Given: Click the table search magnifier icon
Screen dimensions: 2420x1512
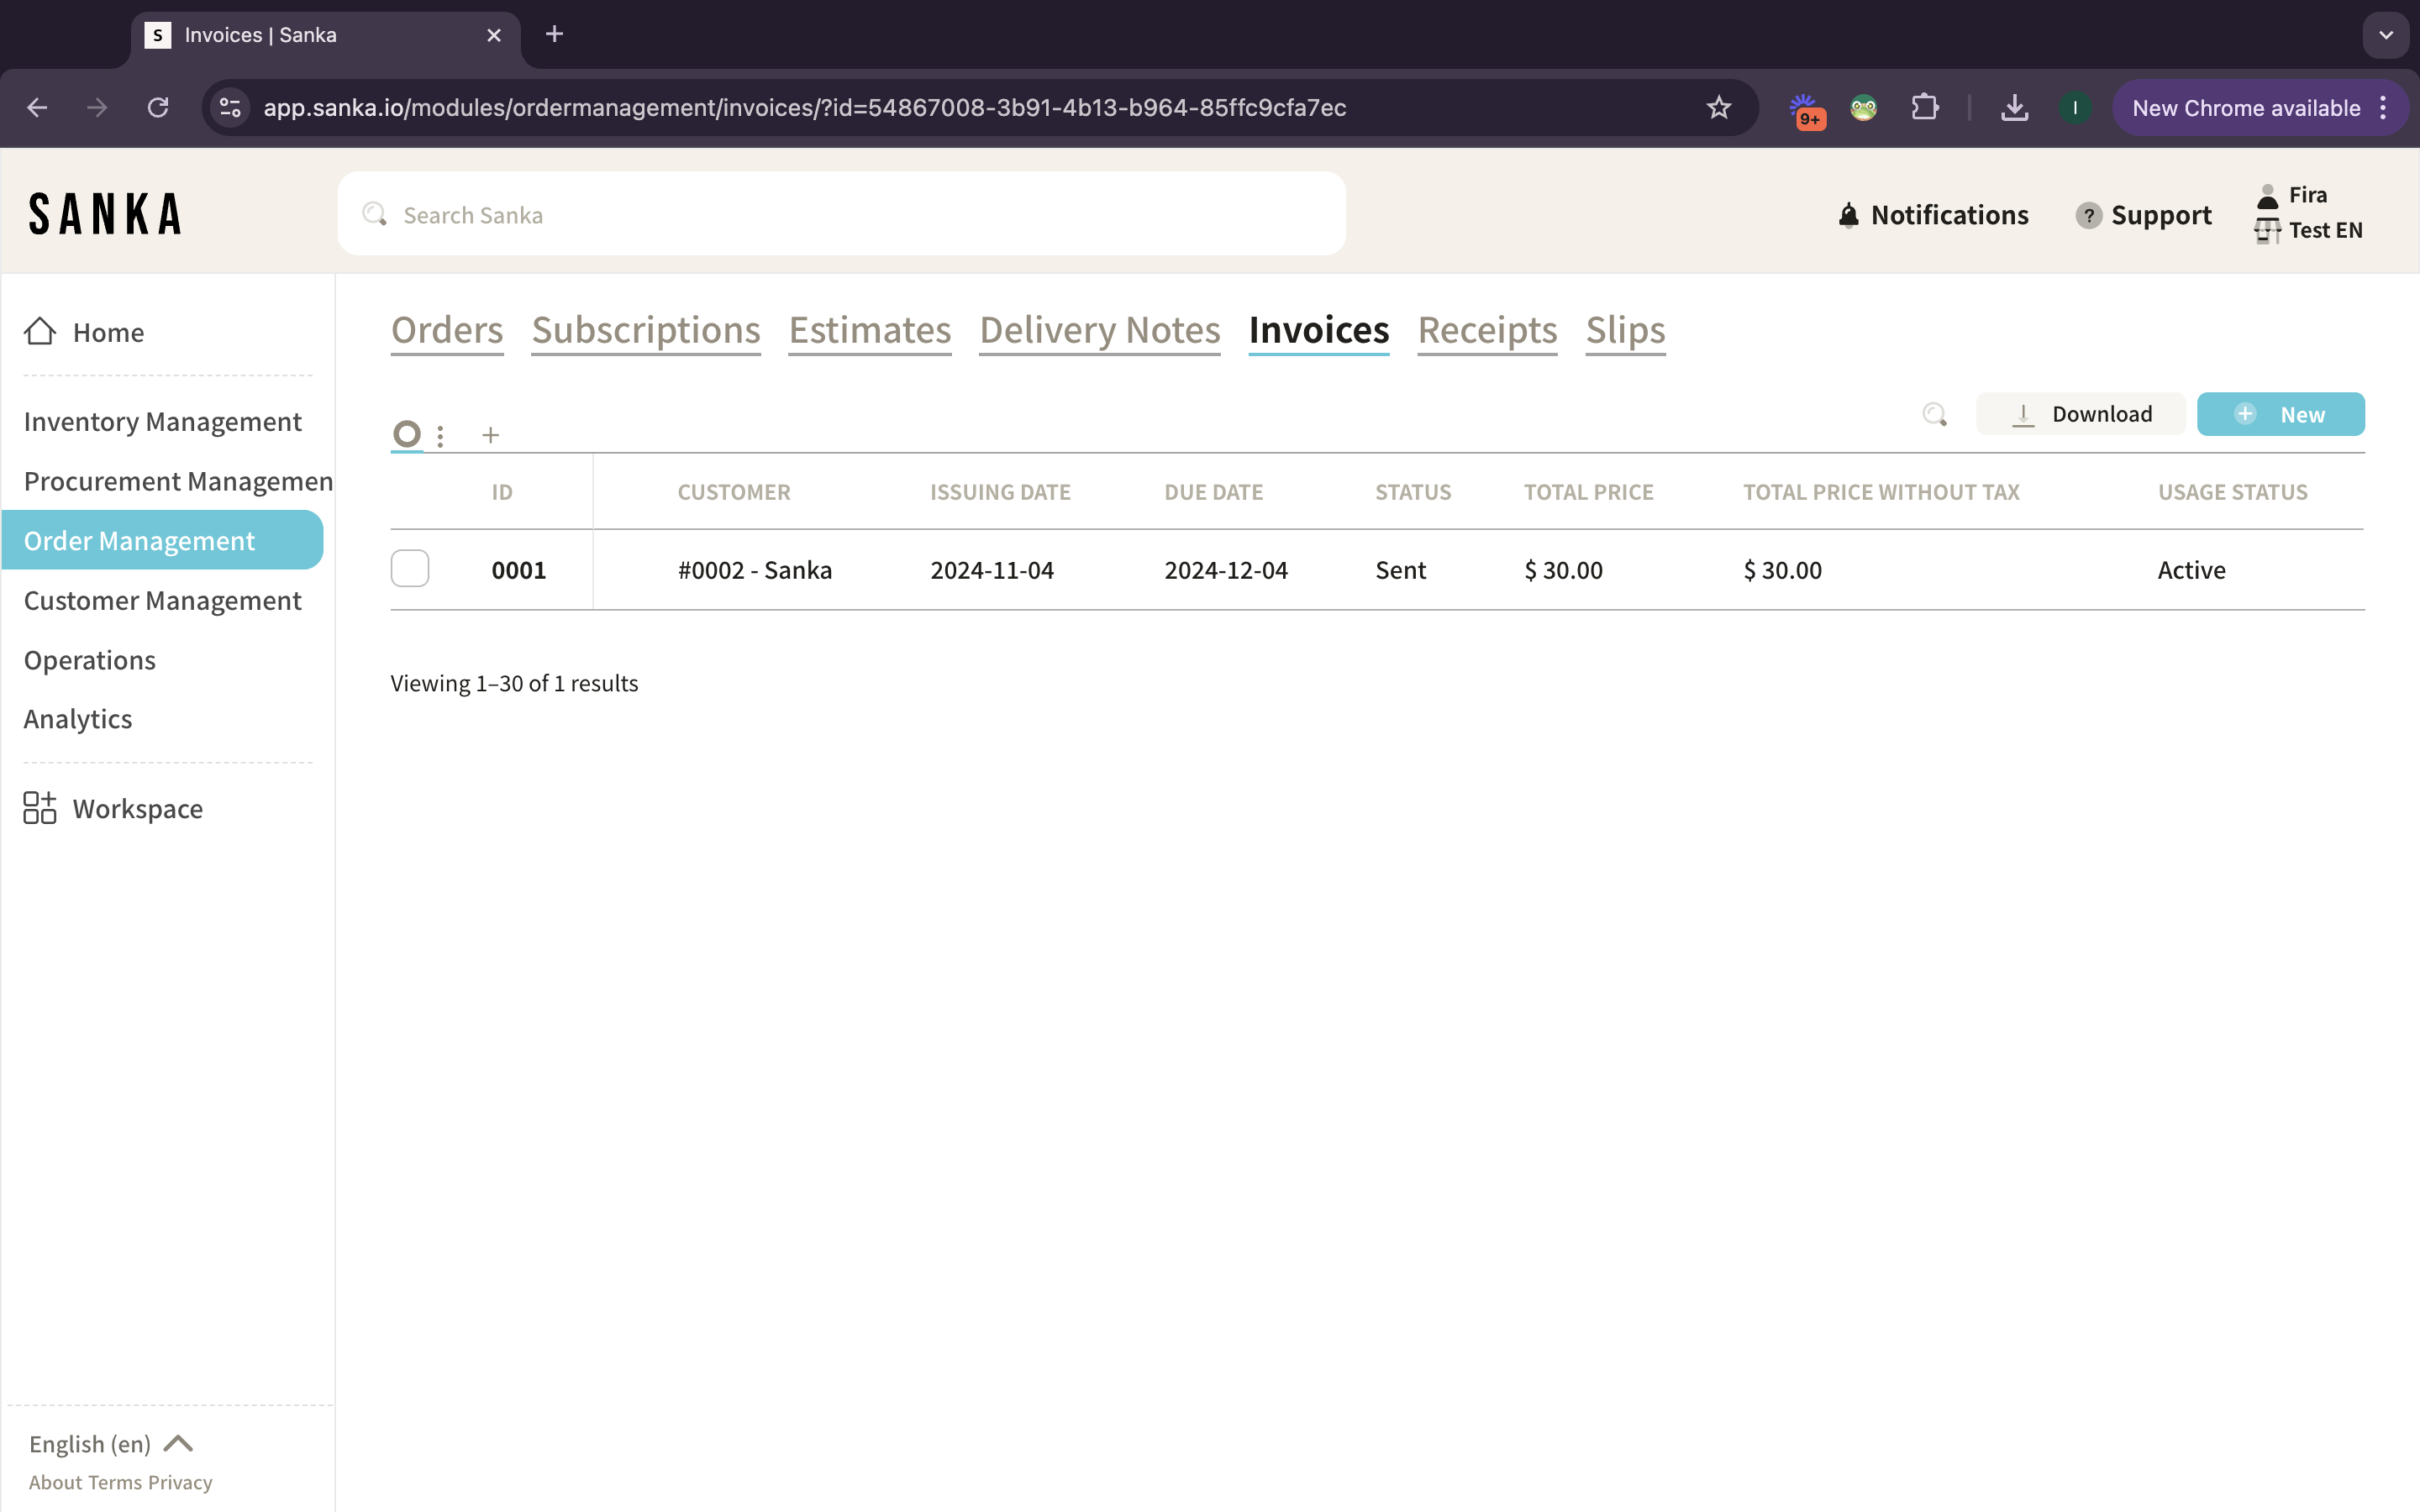Looking at the screenshot, I should click(x=1934, y=414).
